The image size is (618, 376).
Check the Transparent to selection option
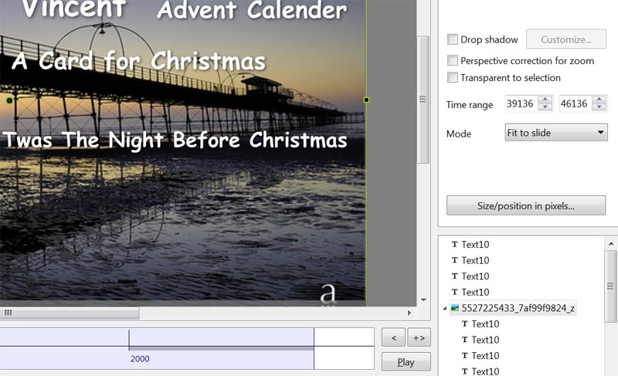[x=453, y=77]
